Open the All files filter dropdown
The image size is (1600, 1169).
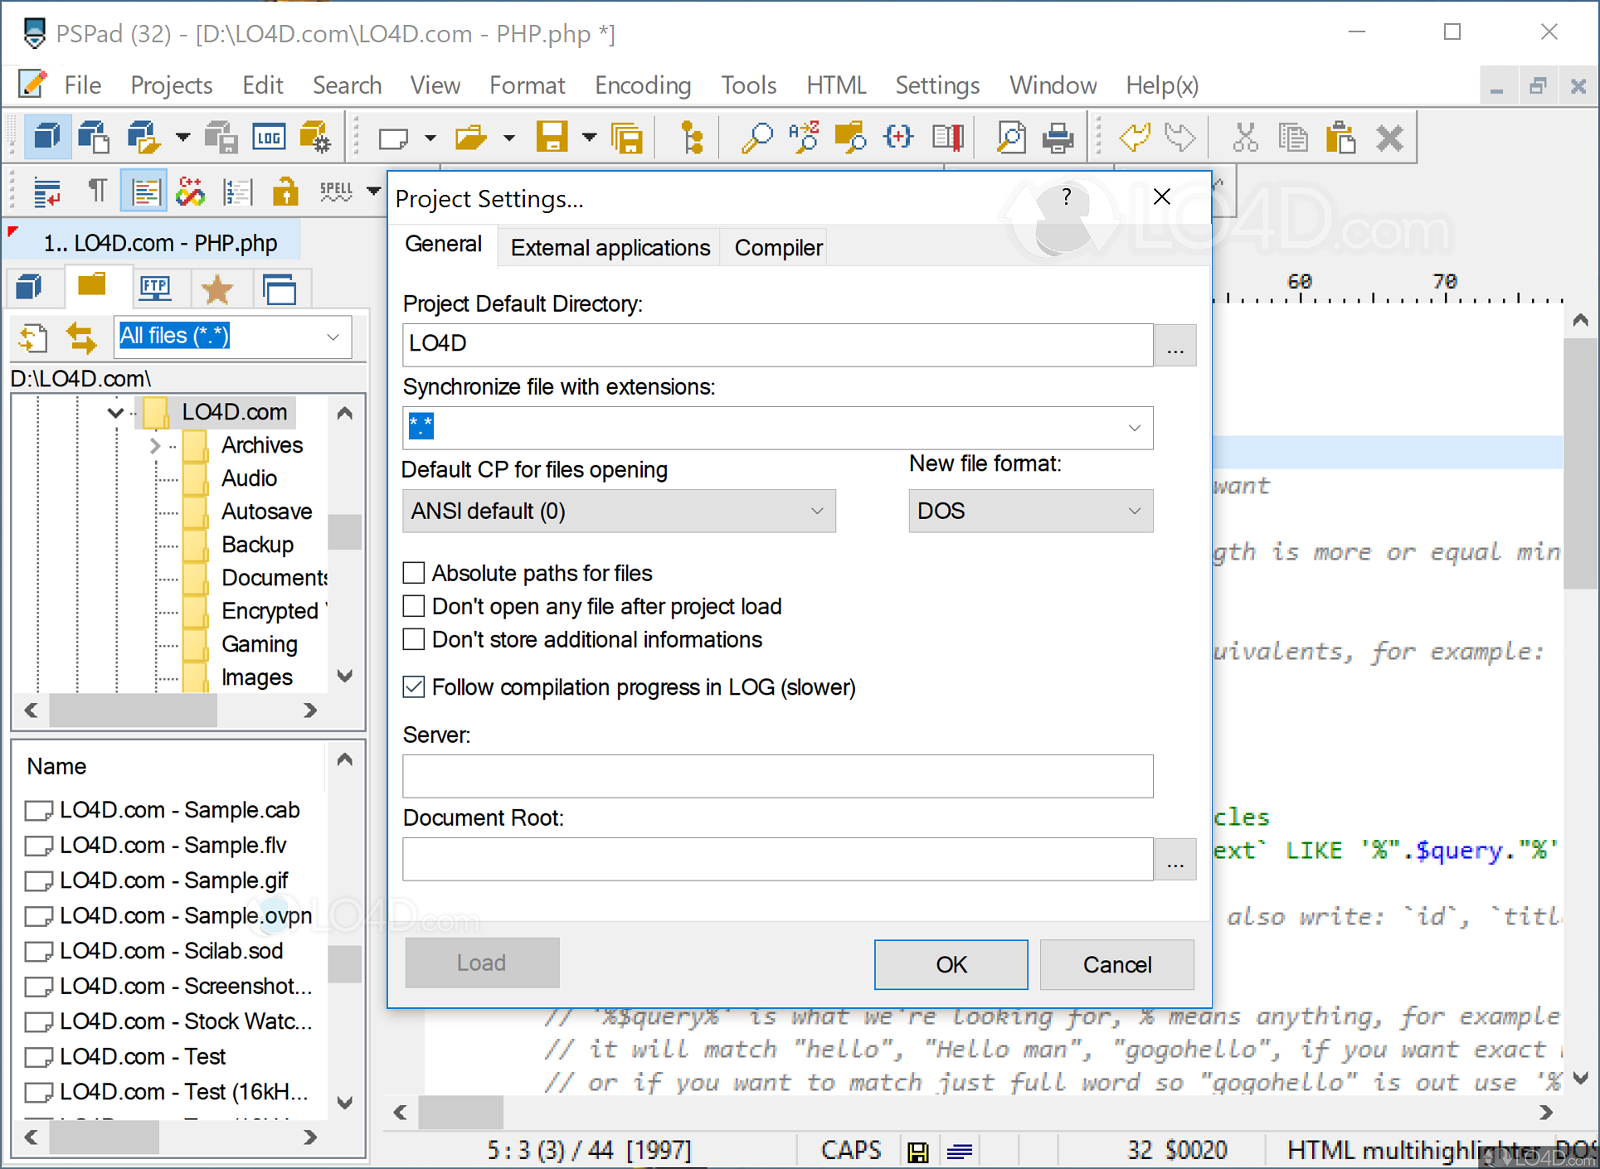tap(333, 337)
